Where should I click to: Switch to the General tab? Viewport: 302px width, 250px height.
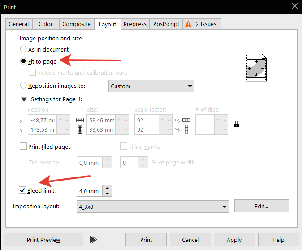(x=19, y=24)
